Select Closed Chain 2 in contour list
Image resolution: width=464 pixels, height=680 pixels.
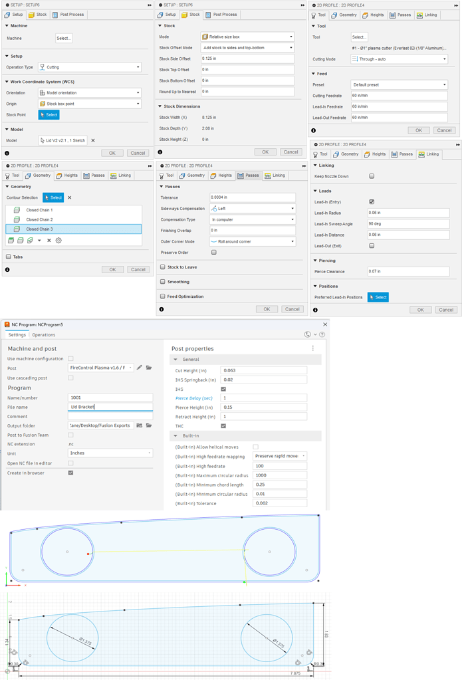point(39,219)
